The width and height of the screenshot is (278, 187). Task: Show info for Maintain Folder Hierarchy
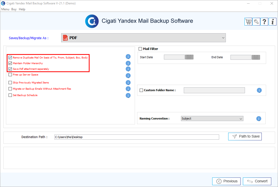pos(128,63)
